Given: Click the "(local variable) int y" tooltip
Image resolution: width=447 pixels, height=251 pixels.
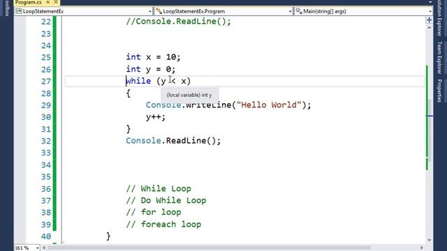Looking at the screenshot, I should click(189, 95).
